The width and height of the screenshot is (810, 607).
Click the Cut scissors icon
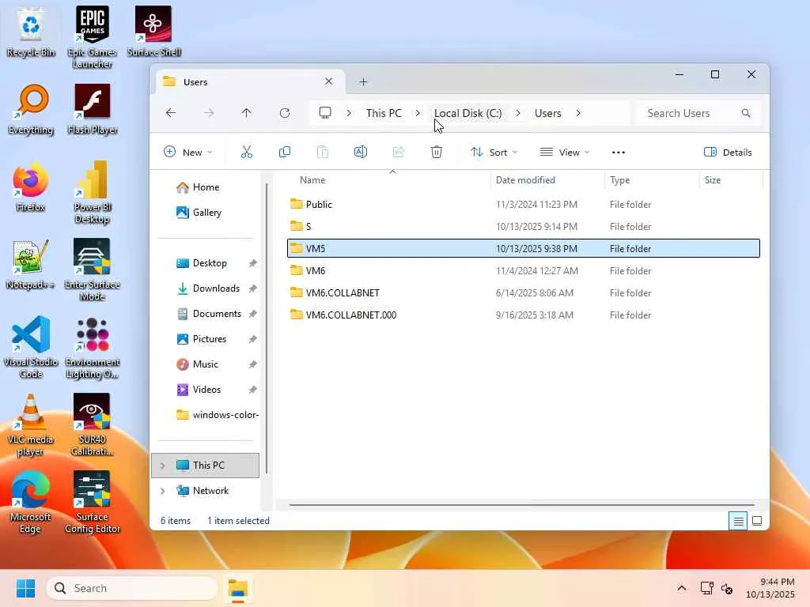pos(247,152)
